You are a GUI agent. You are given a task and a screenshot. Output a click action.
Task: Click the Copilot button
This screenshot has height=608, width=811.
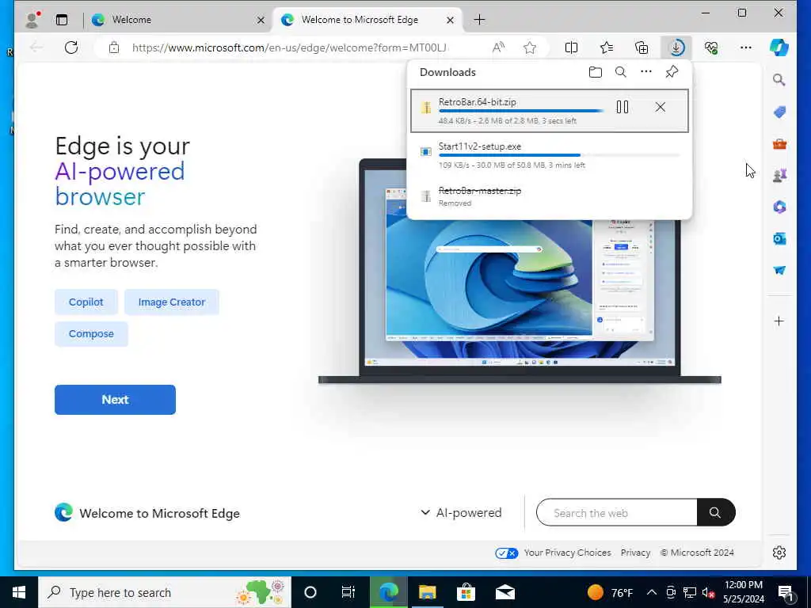(86, 302)
